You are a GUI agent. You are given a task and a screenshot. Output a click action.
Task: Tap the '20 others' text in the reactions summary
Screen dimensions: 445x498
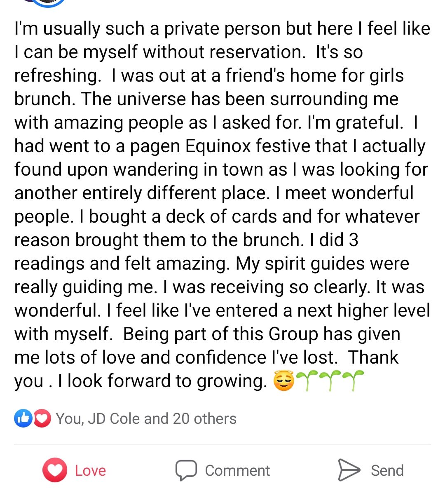point(204,419)
